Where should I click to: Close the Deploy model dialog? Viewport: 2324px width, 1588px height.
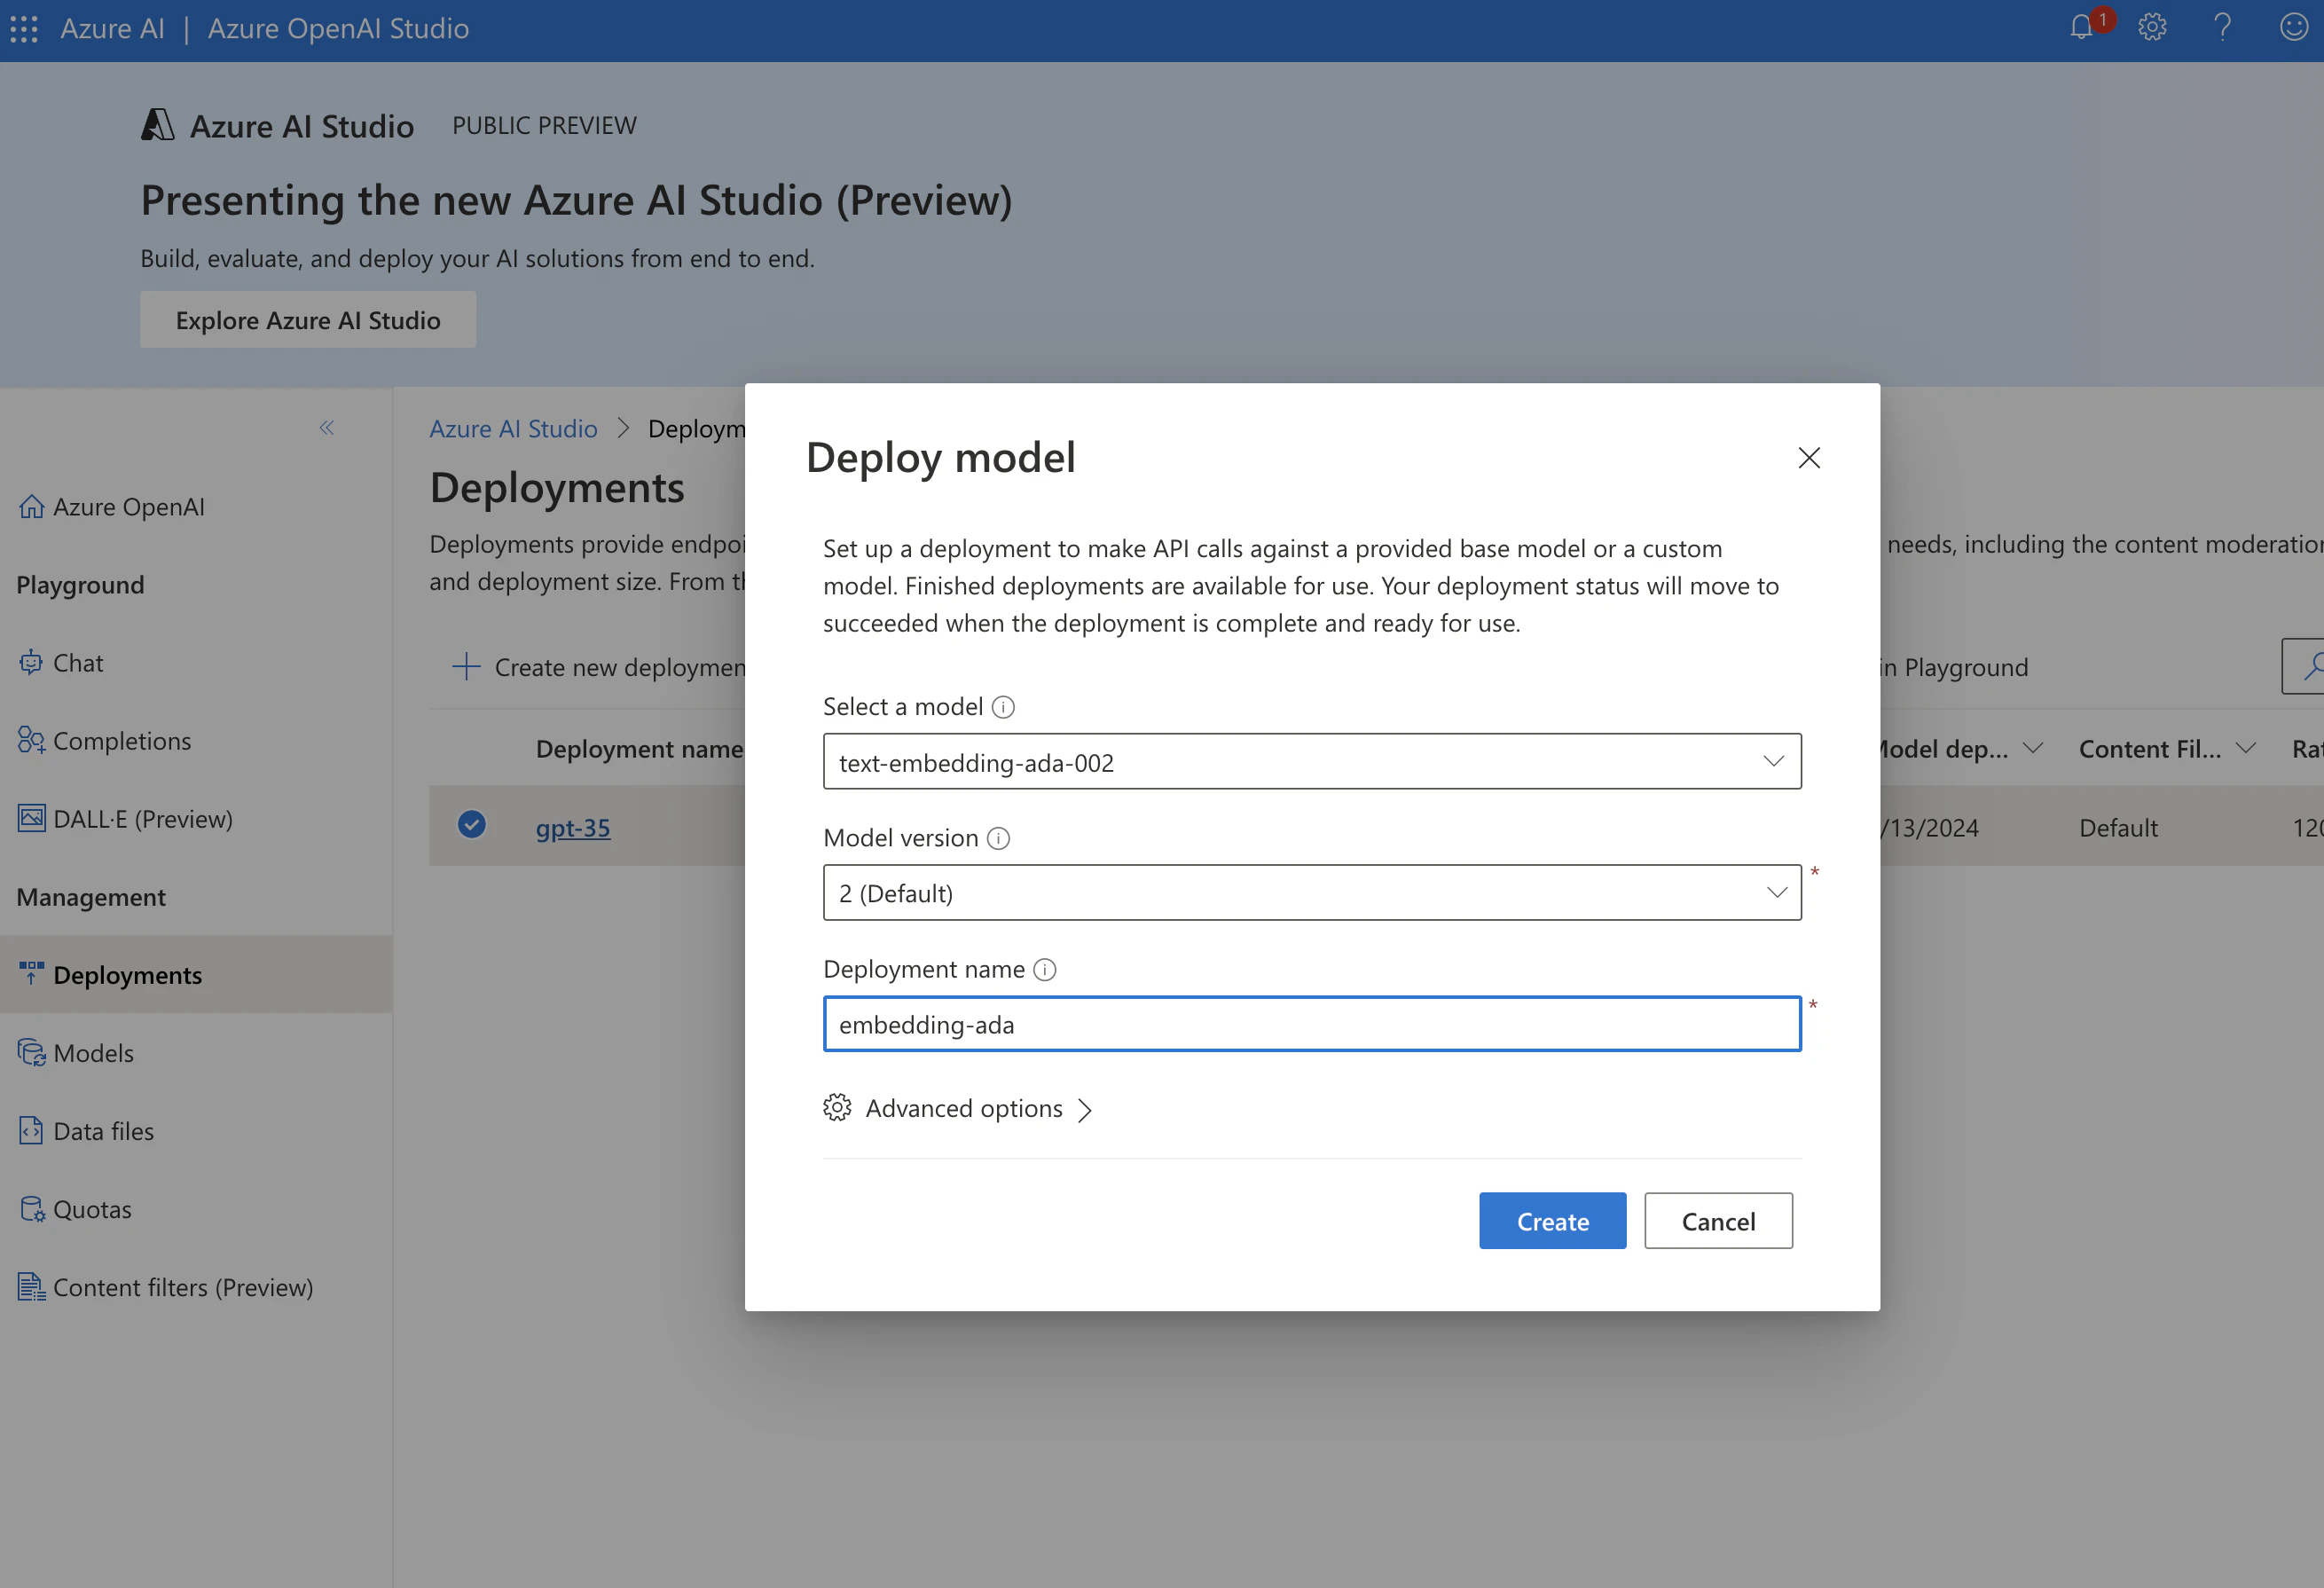1808,458
